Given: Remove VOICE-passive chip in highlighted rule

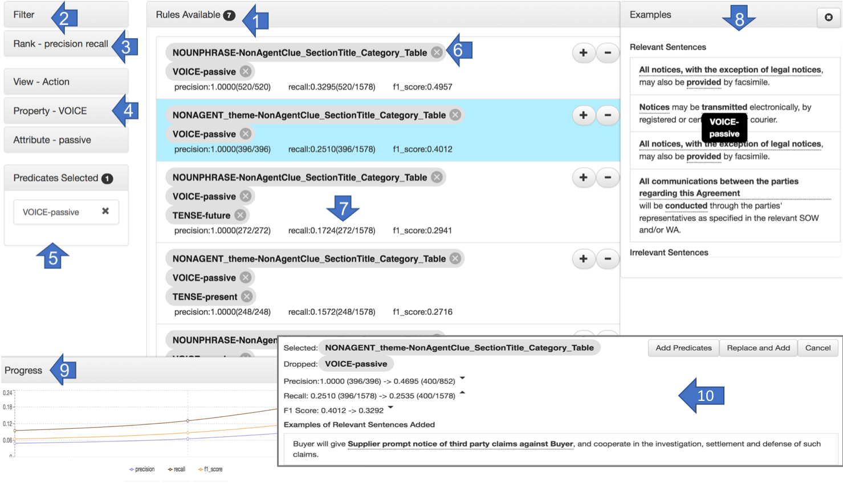Looking at the screenshot, I should (x=246, y=133).
